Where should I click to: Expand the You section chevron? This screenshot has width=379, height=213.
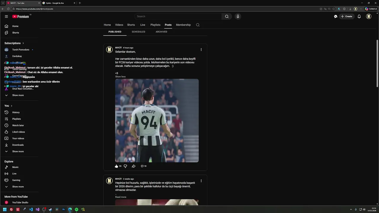[12, 106]
